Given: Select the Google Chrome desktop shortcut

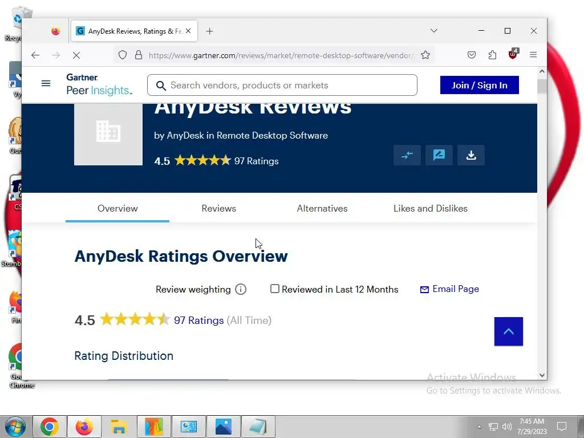Looking at the screenshot, I should [17, 366].
